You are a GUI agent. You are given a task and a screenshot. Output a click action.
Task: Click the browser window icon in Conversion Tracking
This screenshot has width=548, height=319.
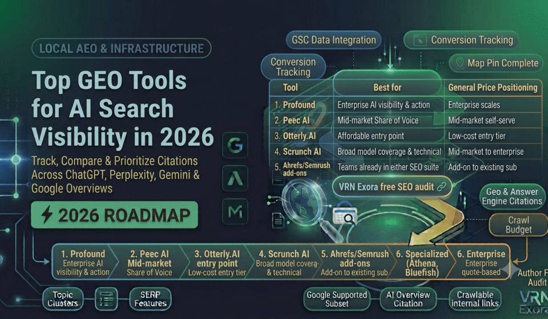tap(420, 40)
